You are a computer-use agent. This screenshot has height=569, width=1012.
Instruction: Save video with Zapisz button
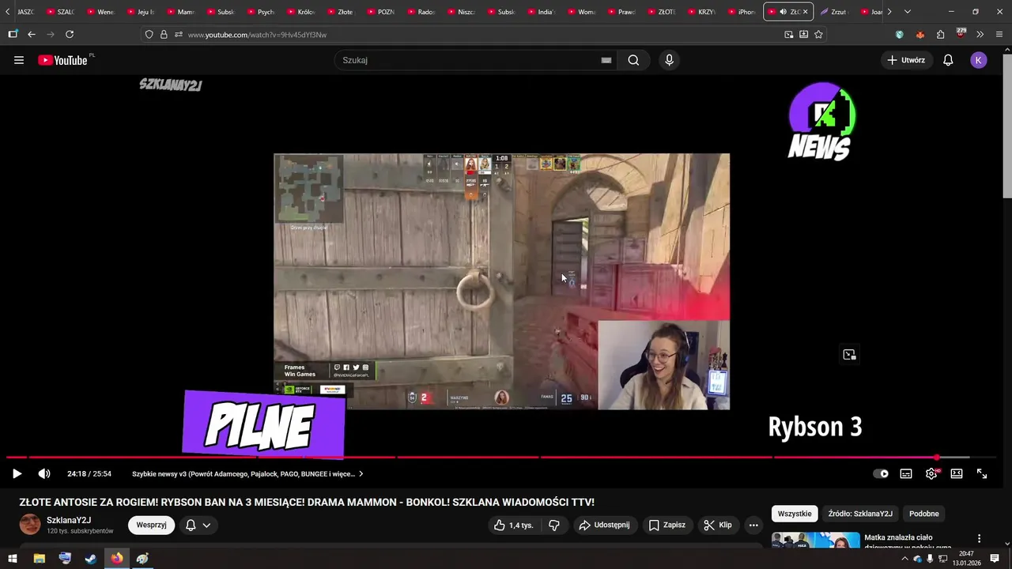667,525
